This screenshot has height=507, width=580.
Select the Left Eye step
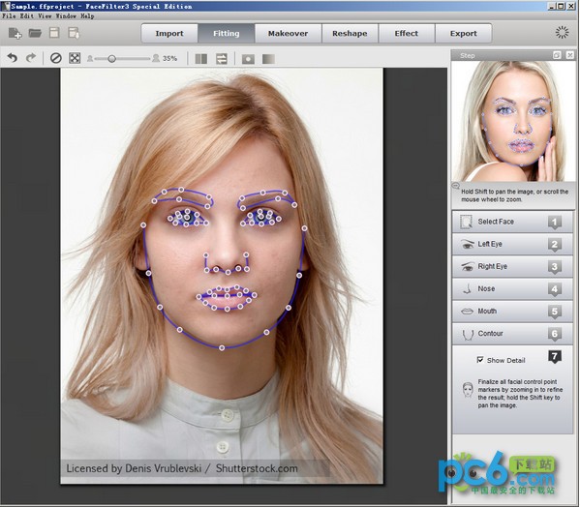512,244
